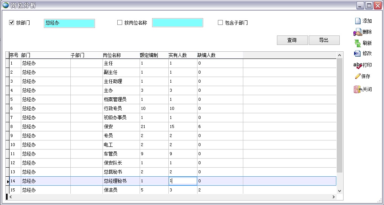
Task: Enable the 按岗位名称 checkbox
Action: coord(120,23)
